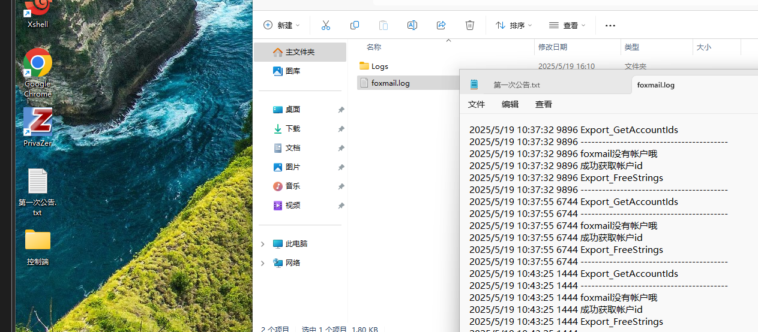Image resolution: width=758 pixels, height=332 pixels.
Task: Click the 10:43:25 1444 Export_FreeStrings log line
Action: pos(566,322)
